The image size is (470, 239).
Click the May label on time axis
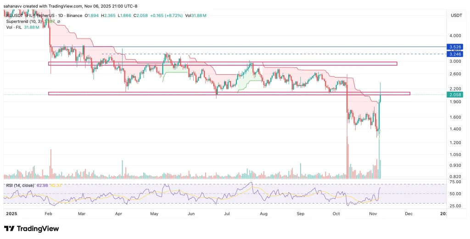pos(155,213)
